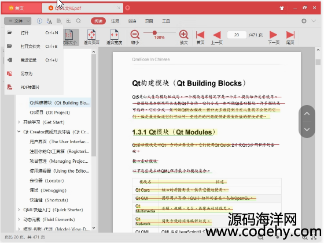
Task: Switch to the 工具 tools tab
Action: coord(166,21)
